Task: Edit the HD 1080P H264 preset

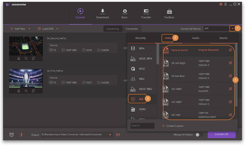Action: pos(230,102)
